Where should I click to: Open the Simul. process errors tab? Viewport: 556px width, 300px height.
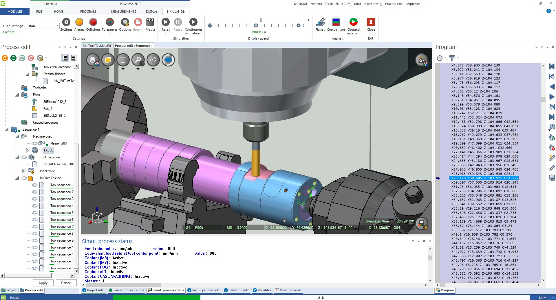coord(127,290)
